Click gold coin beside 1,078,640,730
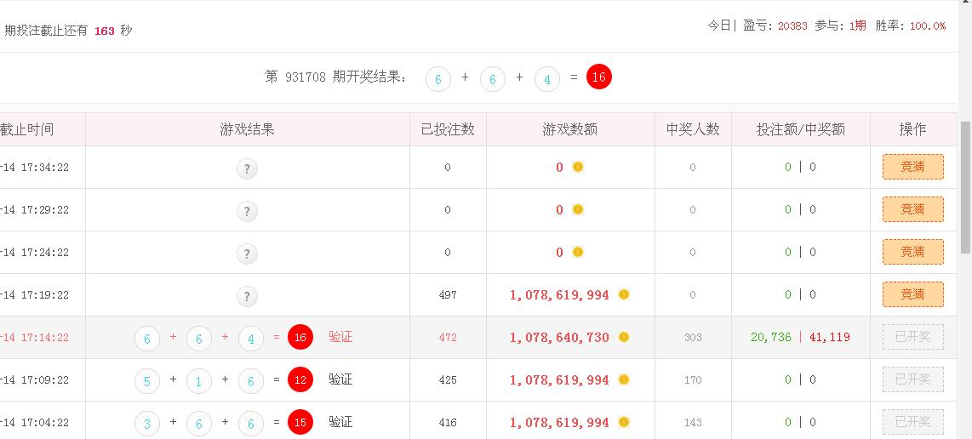The width and height of the screenshot is (972, 439). pyautogui.click(x=624, y=337)
